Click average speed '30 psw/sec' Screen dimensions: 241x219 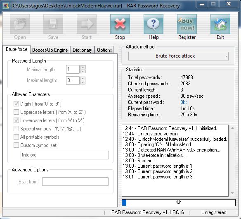[x=192, y=96]
